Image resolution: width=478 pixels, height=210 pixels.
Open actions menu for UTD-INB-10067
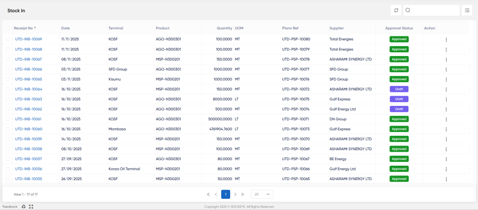[x=446, y=59]
